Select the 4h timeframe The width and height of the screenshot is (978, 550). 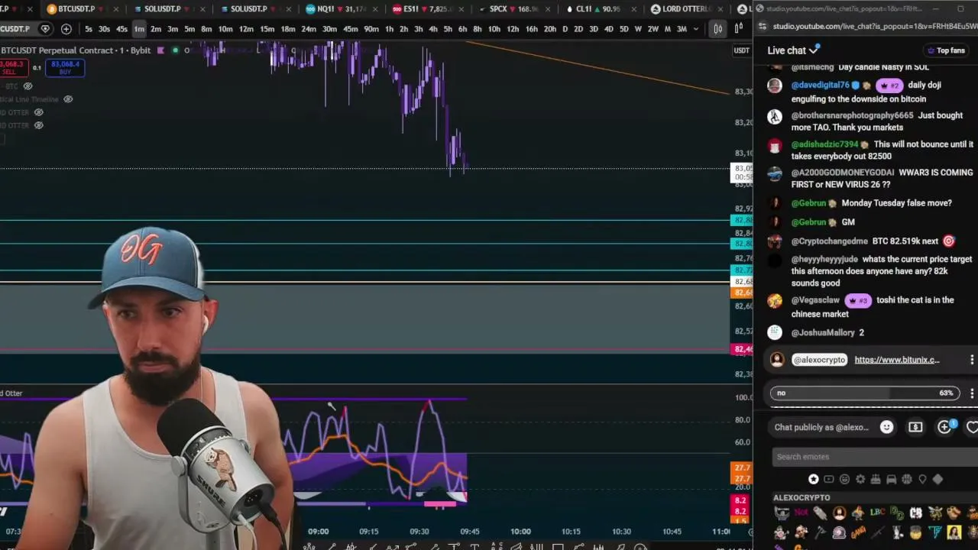432,29
